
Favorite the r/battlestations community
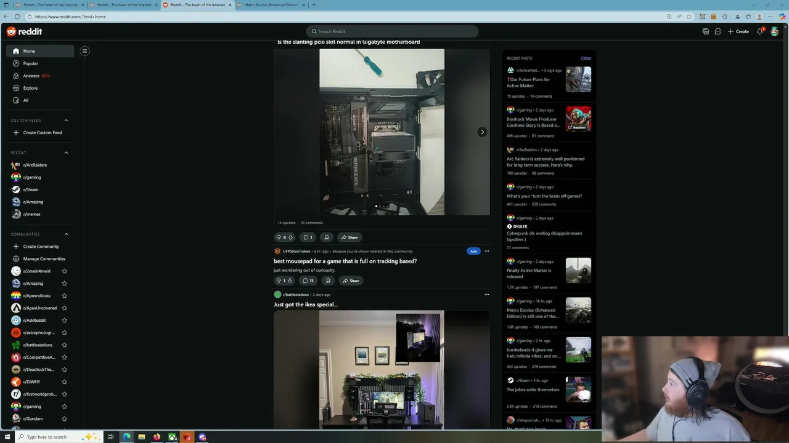click(x=64, y=345)
